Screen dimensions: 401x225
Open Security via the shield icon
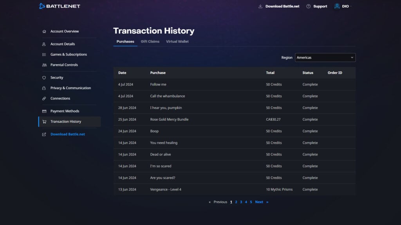point(43,77)
